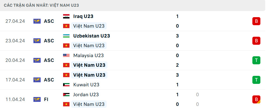Click the green T badge for Kuwait match
This screenshot has height=108, width=266.
(256, 80)
